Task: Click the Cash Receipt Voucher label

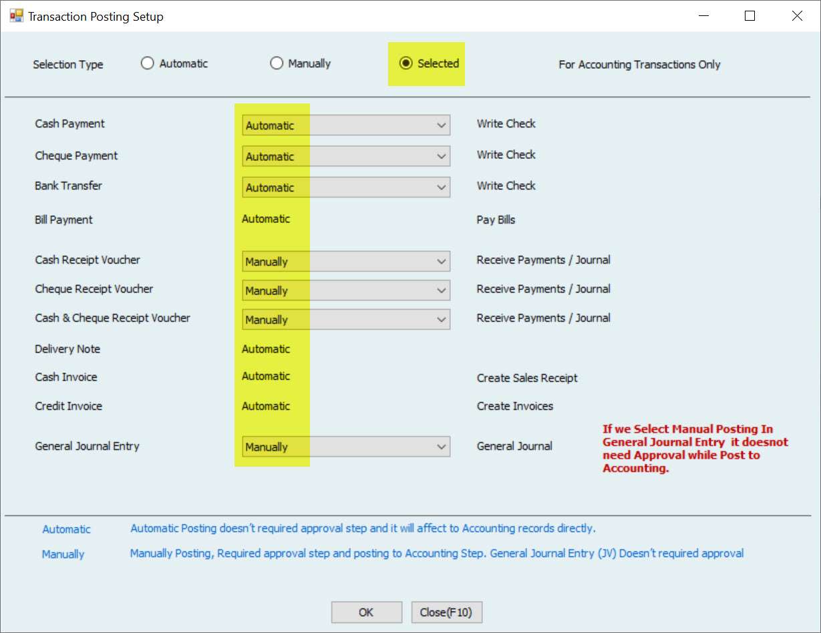Action: 88,260
